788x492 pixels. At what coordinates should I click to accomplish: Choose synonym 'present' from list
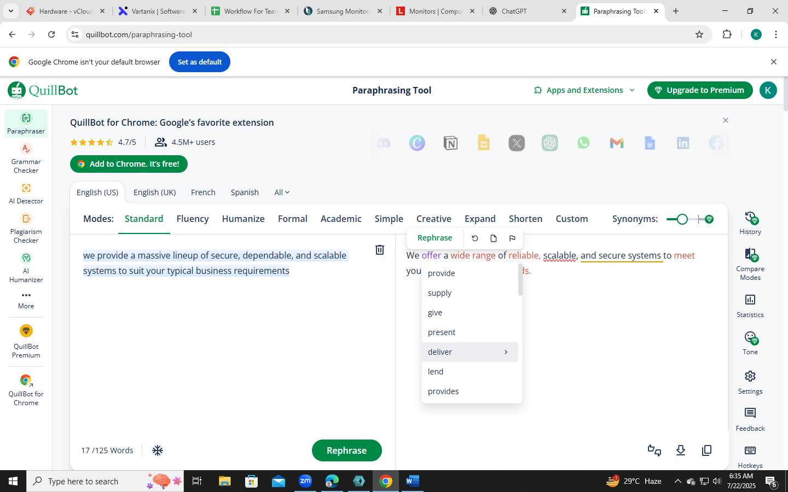pos(470,332)
